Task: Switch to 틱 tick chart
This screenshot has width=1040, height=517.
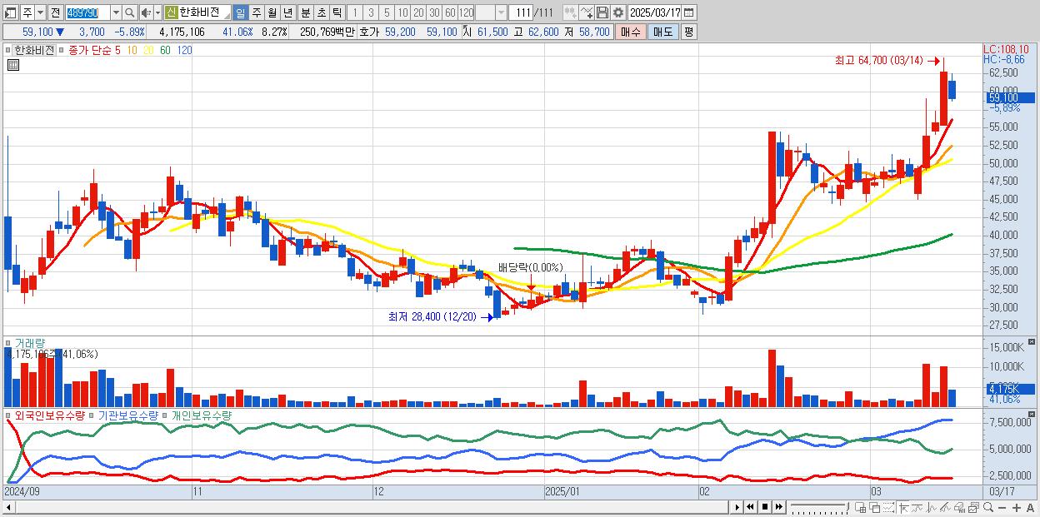Action: coord(337,12)
